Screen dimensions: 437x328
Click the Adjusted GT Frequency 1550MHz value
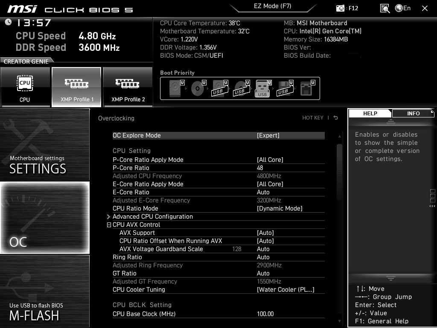pos(269,281)
